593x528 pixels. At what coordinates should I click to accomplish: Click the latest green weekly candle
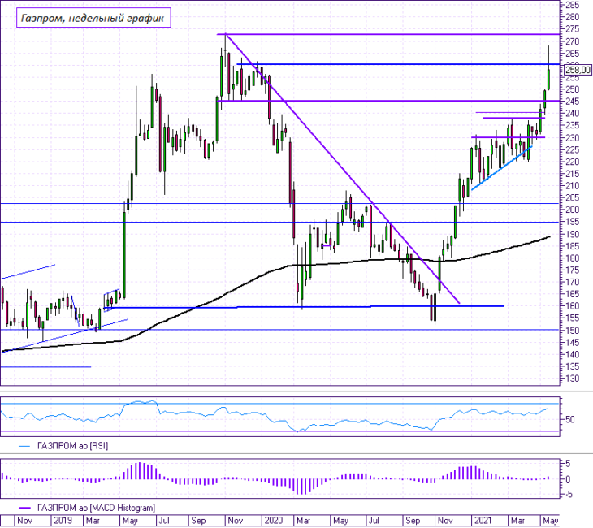[549, 80]
